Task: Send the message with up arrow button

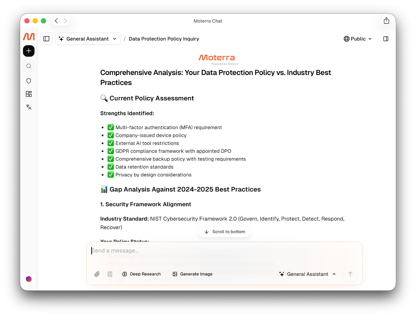Action: [350, 274]
